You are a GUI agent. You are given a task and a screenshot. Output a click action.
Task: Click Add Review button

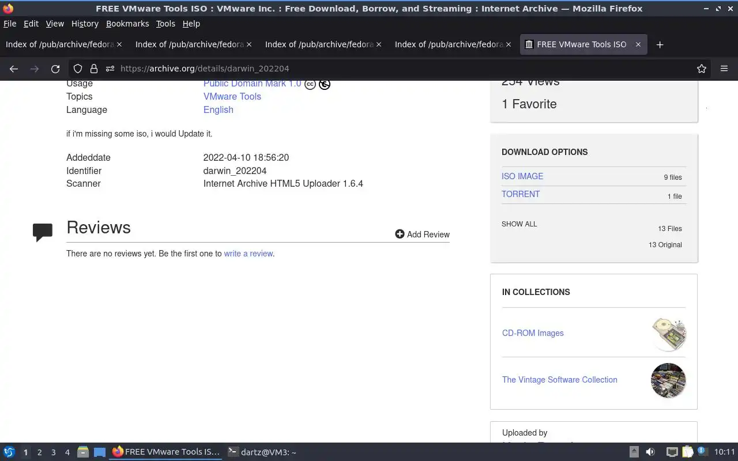pos(423,234)
